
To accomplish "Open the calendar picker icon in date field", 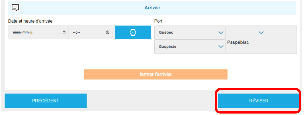I will pyautogui.click(x=64, y=32).
